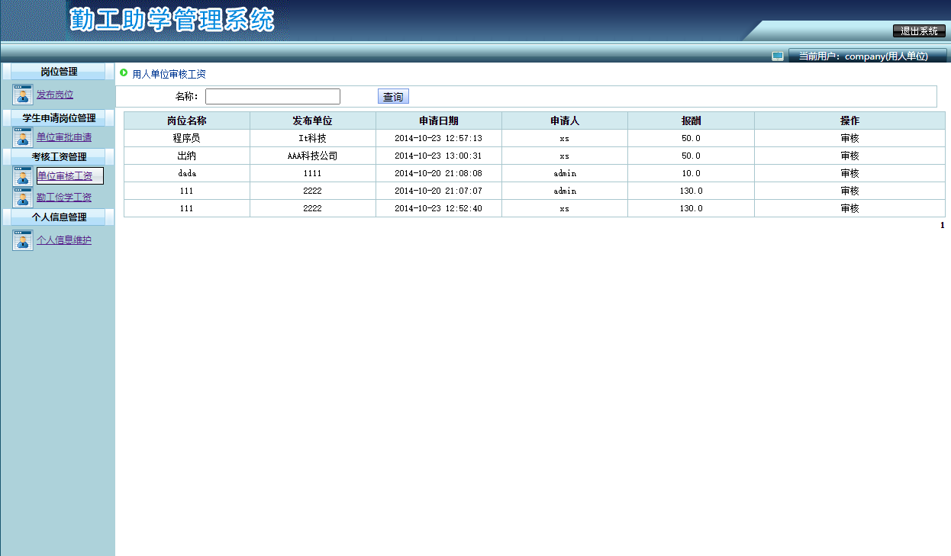Click the avatar icon beside 个人信息维护

tap(21, 239)
